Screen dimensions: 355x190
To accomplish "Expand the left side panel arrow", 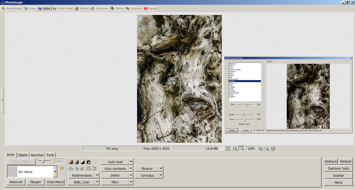I will (x=2, y=100).
